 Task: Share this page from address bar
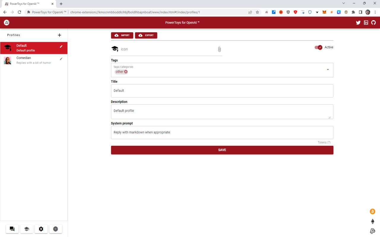pos(250,12)
